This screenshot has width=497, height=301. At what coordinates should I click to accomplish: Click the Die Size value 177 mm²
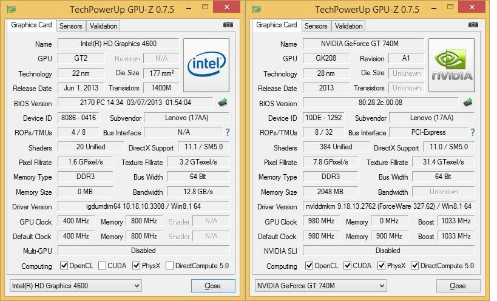pos(161,73)
